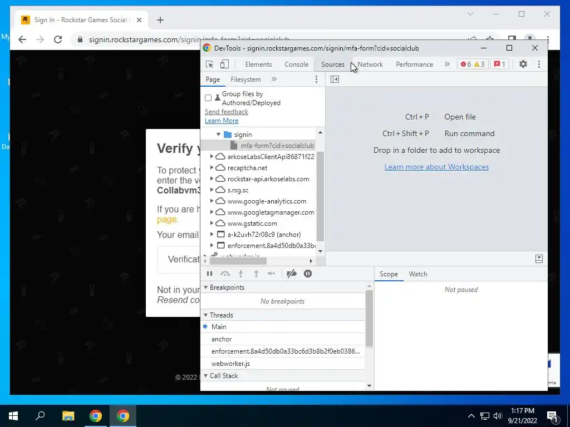Expand the enforcement.8a4d50db0a33 frame node
This screenshot has width=570, height=427.
click(x=212, y=246)
